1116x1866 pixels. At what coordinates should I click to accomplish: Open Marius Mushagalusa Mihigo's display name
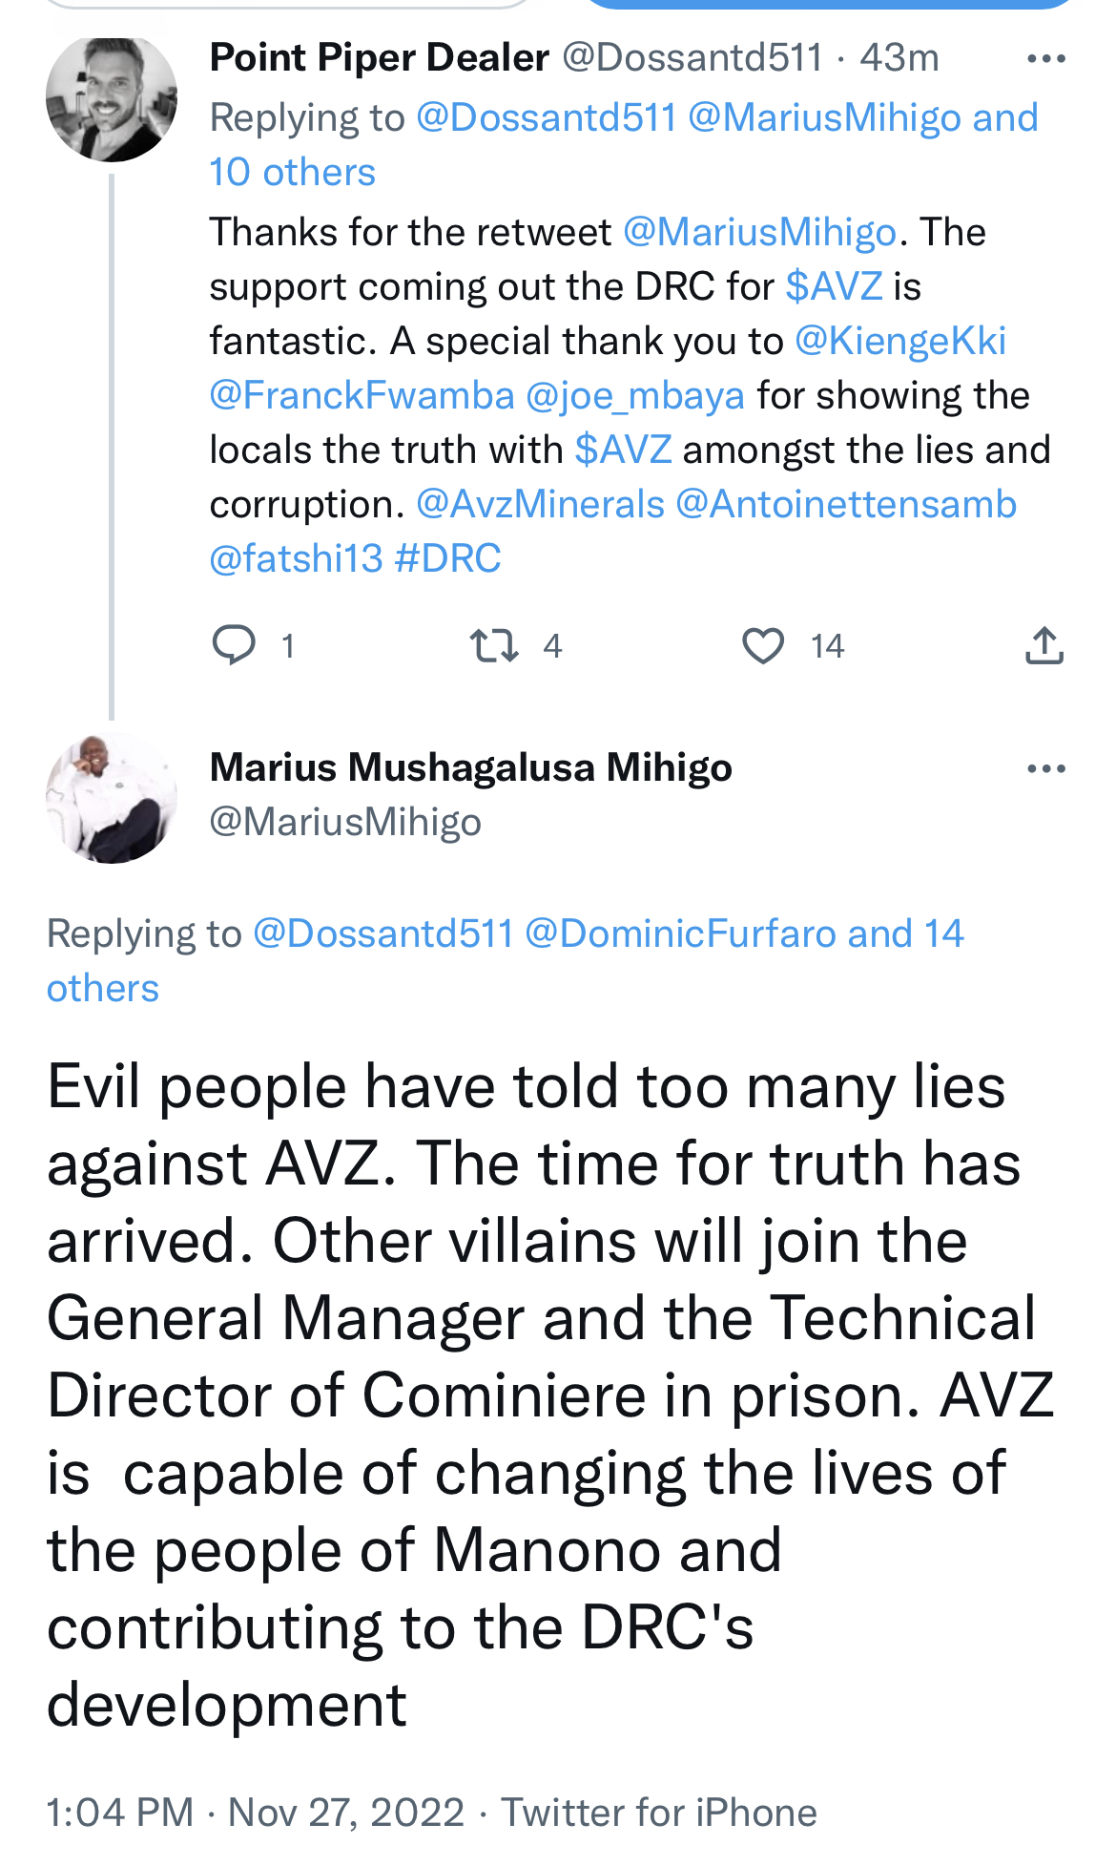(470, 767)
